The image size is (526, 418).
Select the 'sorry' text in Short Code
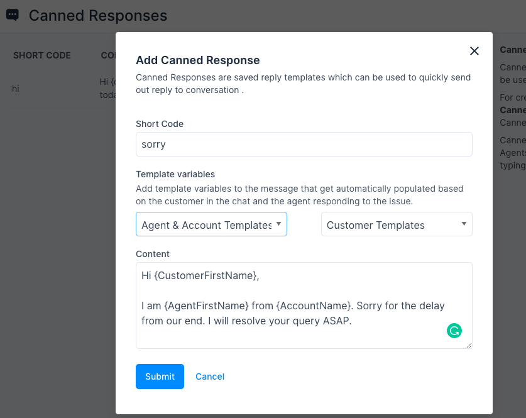155,144
